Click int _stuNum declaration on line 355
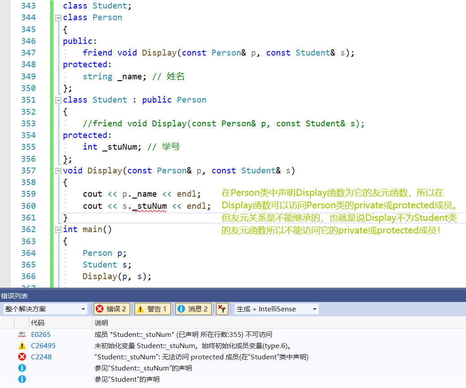This screenshot has width=466, height=388. (x=112, y=147)
